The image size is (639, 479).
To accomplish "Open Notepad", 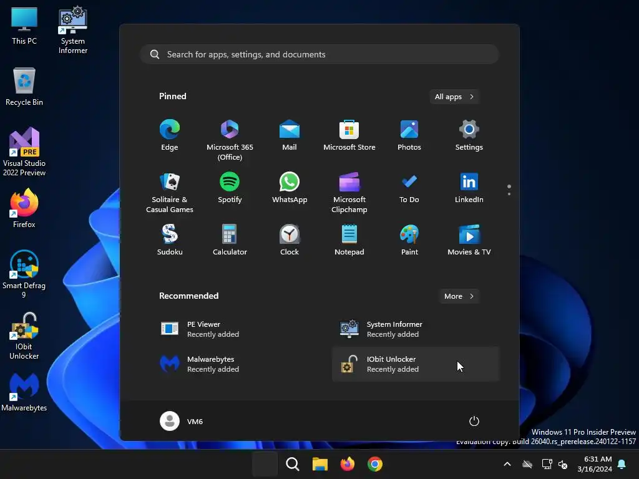I will click(x=349, y=240).
